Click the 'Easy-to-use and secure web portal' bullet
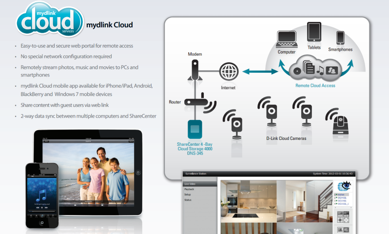Viewport: 389px width, 234px height. 77,46
